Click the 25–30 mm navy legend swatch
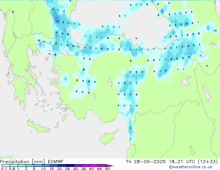This screenshot has width=220, height=170. pos(70,165)
